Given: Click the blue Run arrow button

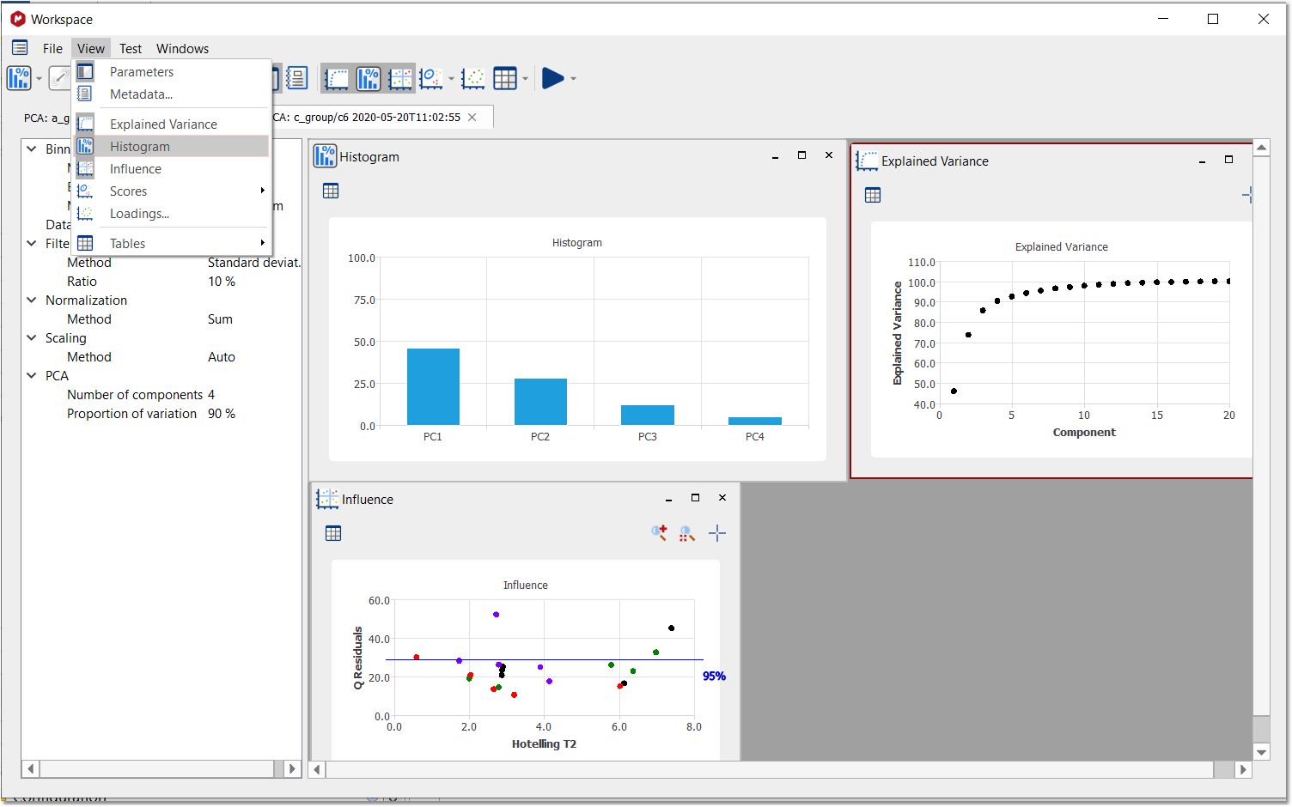Looking at the screenshot, I should click(553, 78).
